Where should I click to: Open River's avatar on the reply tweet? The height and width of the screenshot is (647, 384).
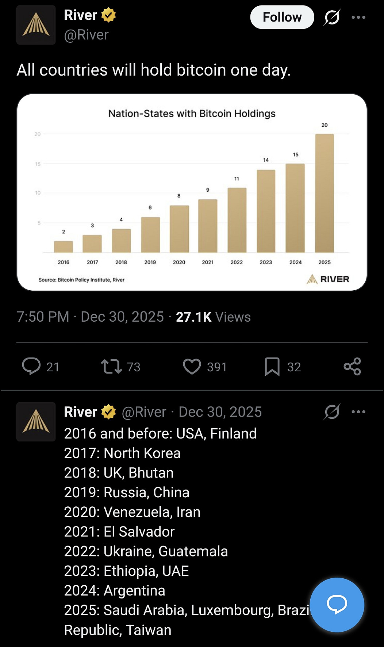coord(36,422)
